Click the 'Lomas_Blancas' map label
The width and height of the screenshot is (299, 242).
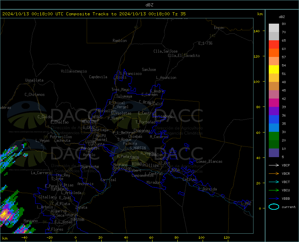[209, 161]
